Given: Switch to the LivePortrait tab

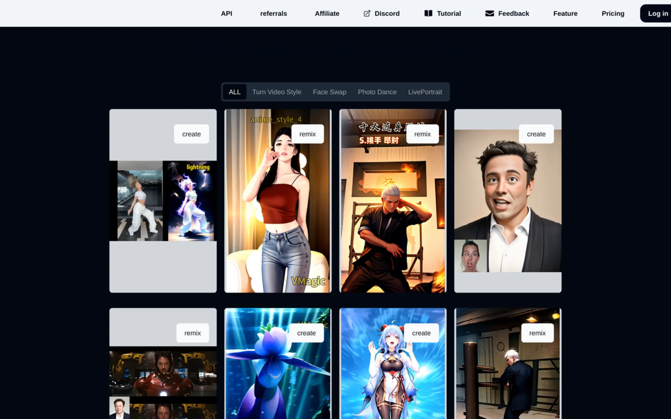Looking at the screenshot, I should (x=425, y=92).
